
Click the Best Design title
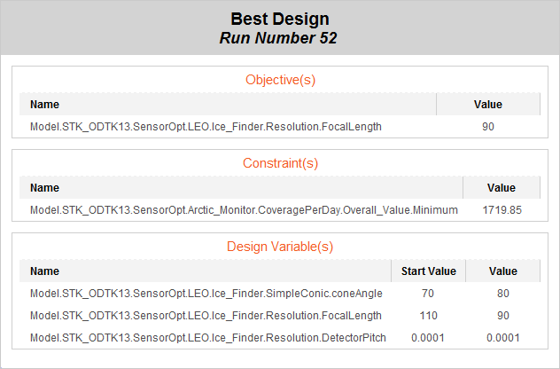[x=280, y=19]
